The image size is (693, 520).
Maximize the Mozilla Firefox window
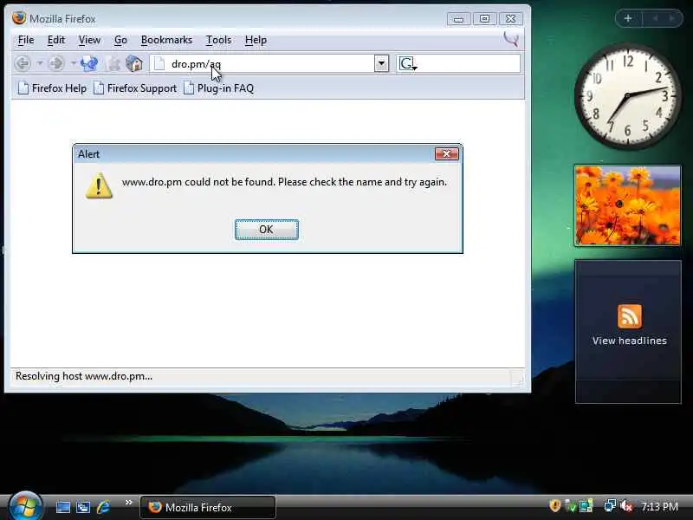pyautogui.click(x=484, y=19)
